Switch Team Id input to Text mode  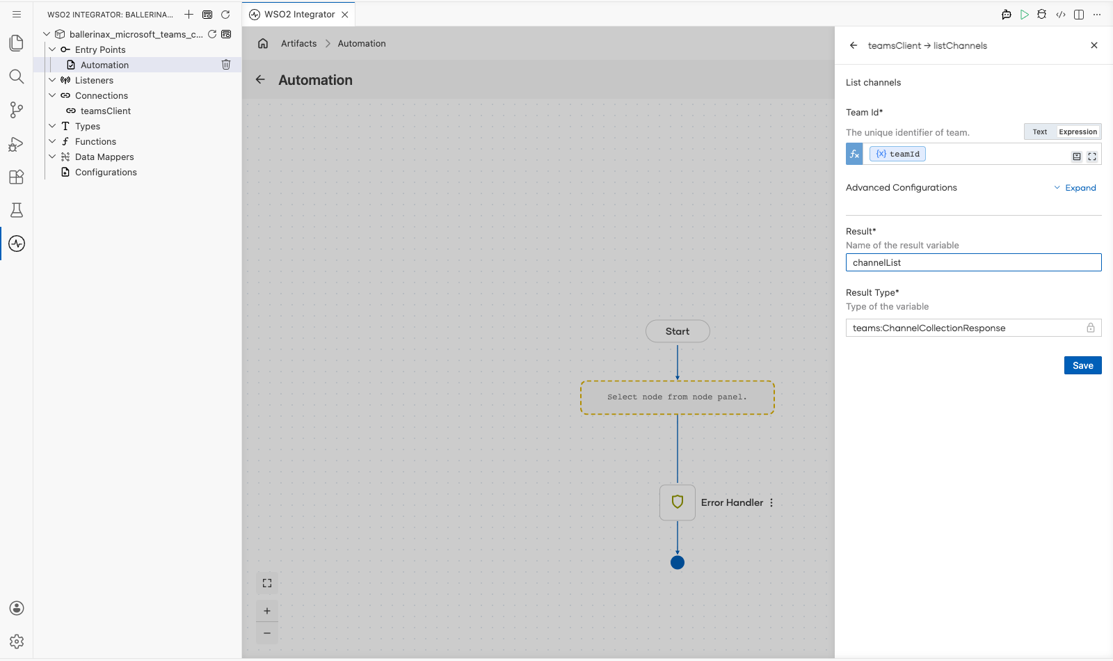pos(1040,132)
